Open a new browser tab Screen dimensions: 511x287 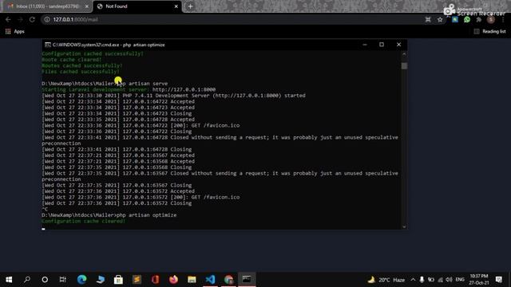(190, 6)
